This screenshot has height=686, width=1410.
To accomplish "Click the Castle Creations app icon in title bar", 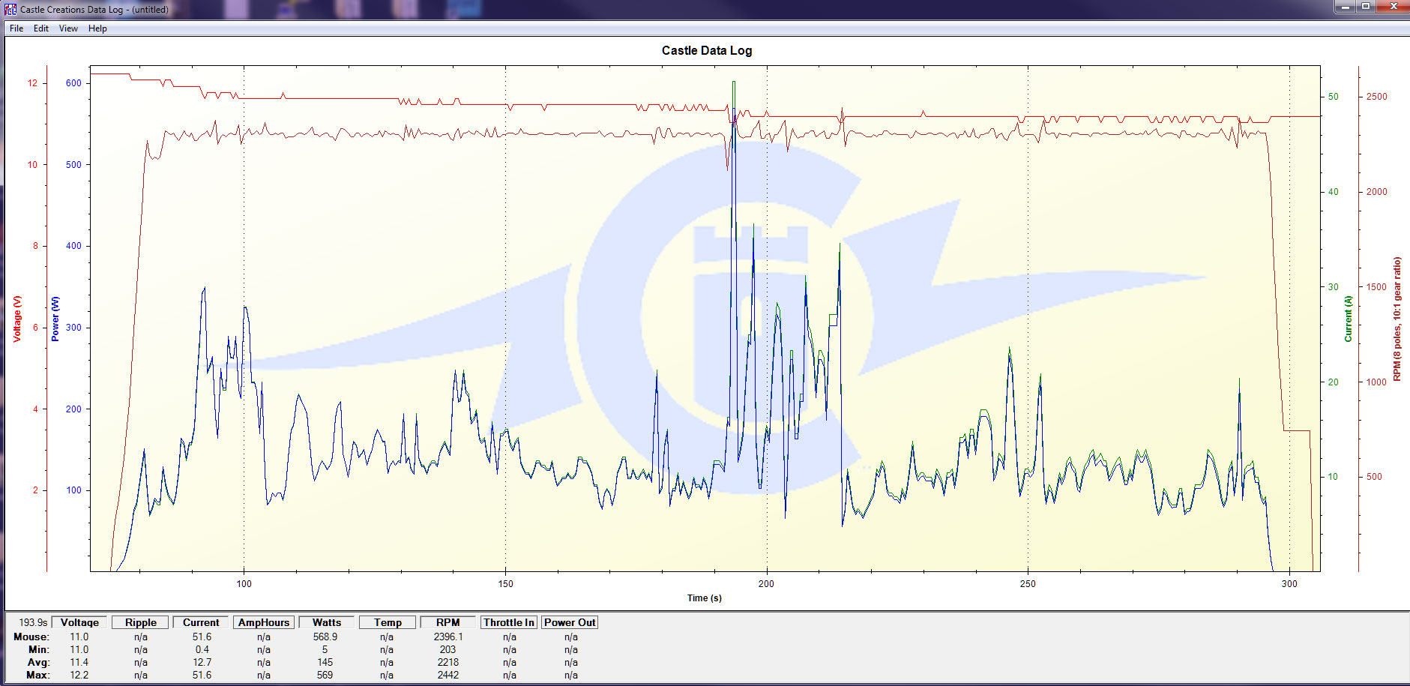I will click(10, 9).
